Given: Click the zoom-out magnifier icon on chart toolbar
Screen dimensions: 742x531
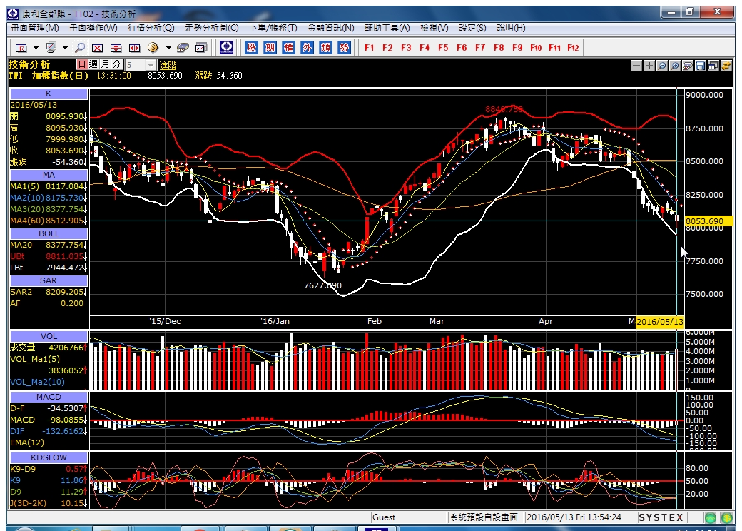Looking at the screenshot, I should click(x=661, y=66).
